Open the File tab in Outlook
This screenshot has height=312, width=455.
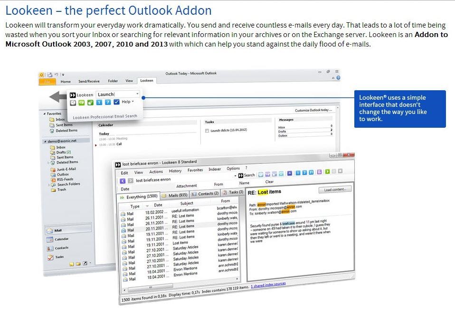coord(47,82)
